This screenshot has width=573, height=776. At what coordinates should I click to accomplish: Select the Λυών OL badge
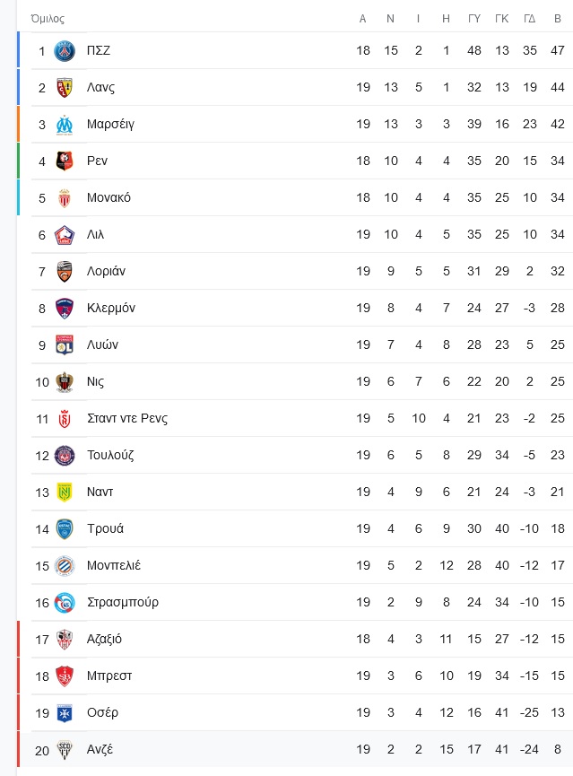(x=65, y=345)
